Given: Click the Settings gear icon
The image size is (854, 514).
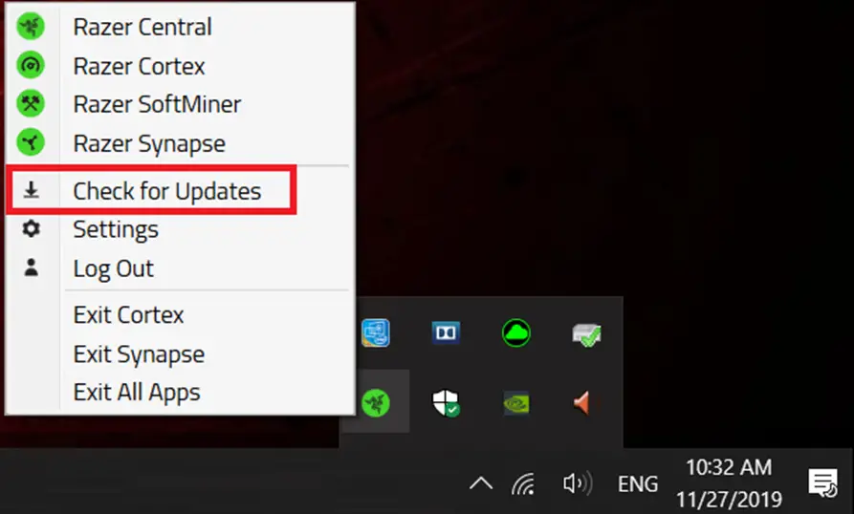Looking at the screenshot, I should 31,228.
